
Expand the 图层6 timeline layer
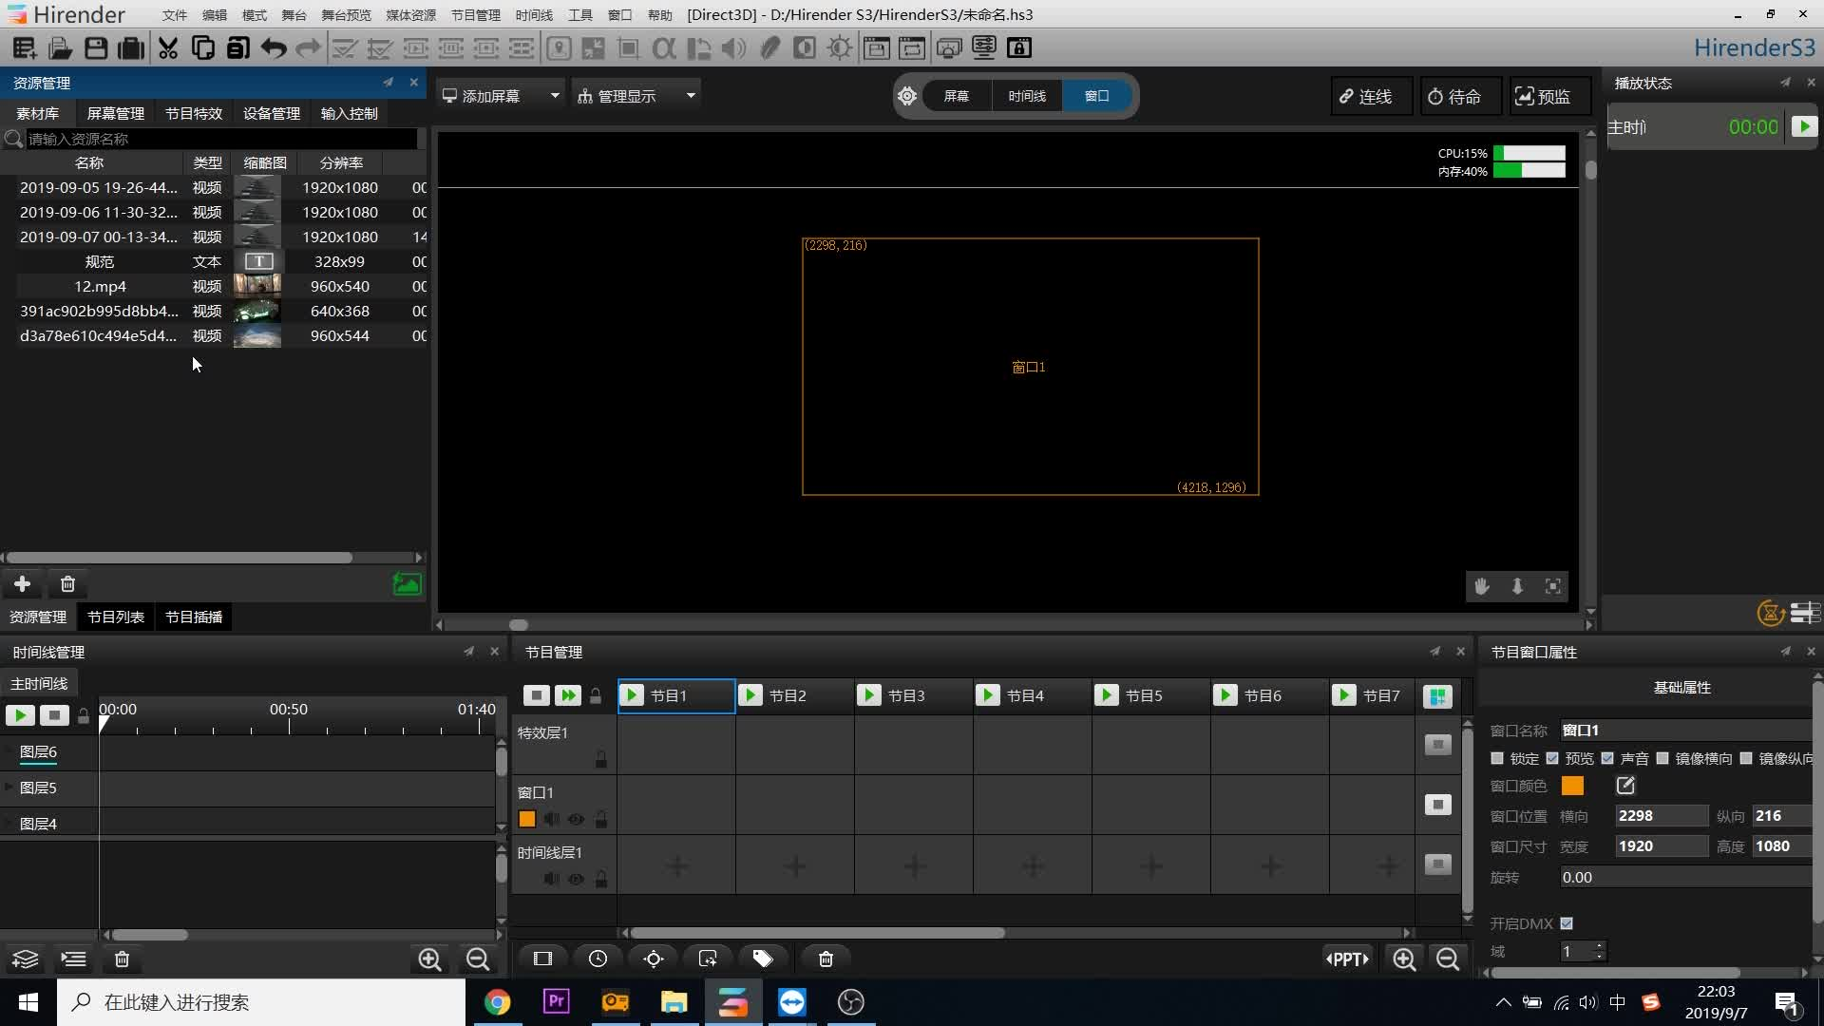pos(9,751)
